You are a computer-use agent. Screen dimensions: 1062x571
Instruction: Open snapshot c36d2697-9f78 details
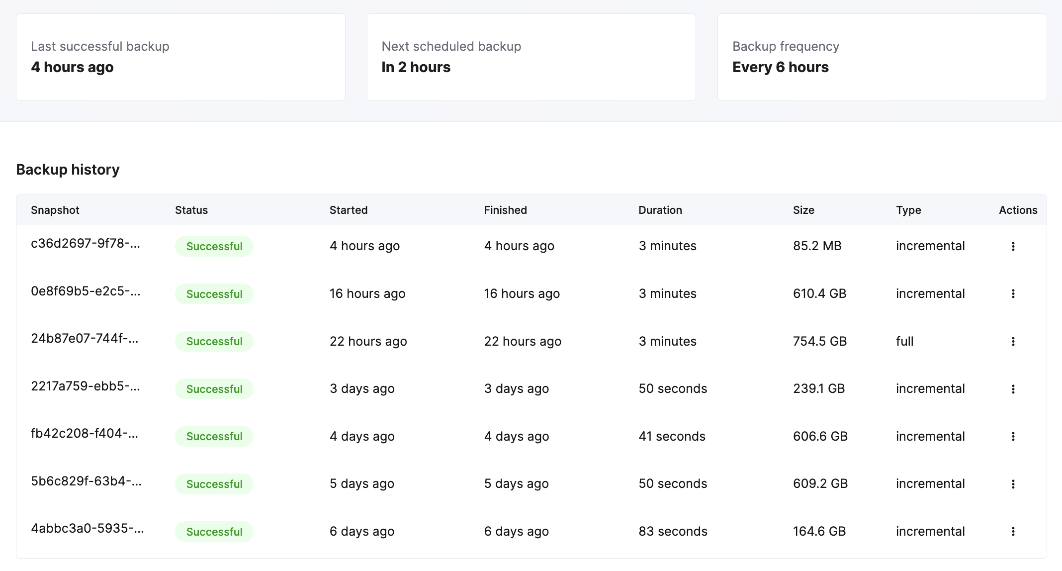pos(86,244)
